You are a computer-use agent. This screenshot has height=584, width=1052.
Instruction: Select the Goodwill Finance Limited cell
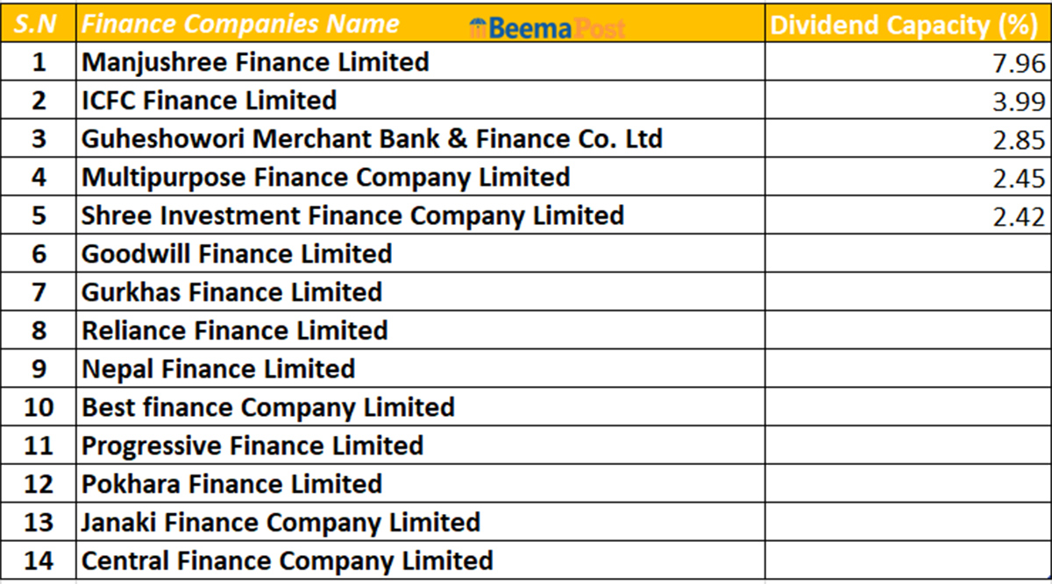(x=237, y=254)
